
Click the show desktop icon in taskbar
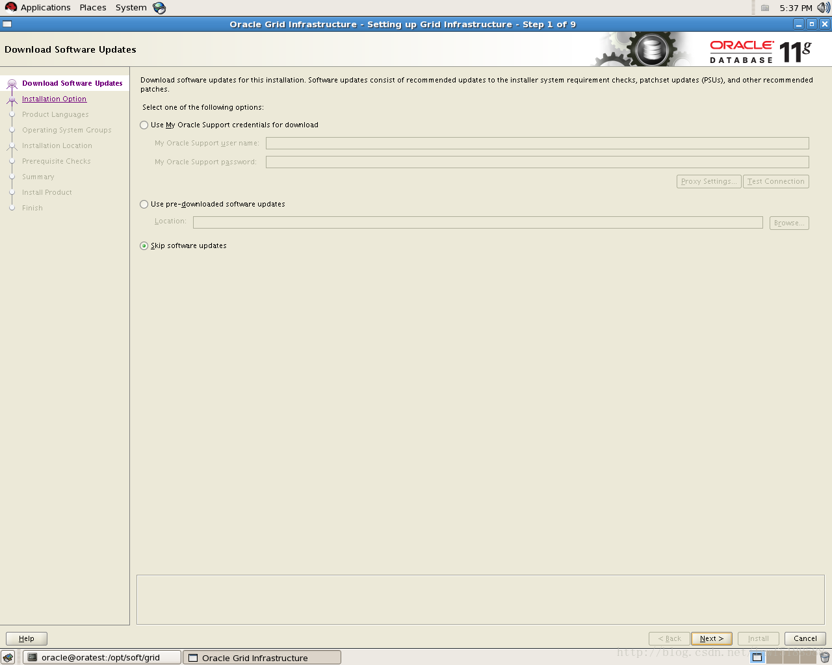(8, 658)
